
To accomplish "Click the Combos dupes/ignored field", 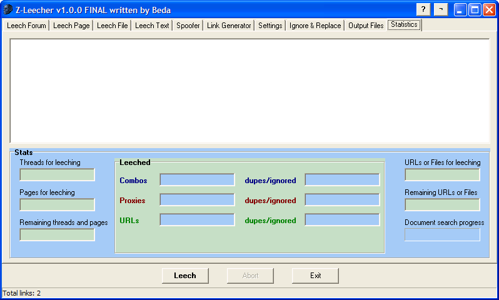I will click(x=342, y=180).
